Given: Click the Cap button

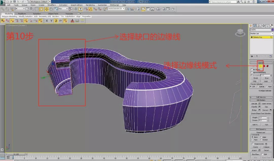Looking at the screenshot, I should [266, 107].
